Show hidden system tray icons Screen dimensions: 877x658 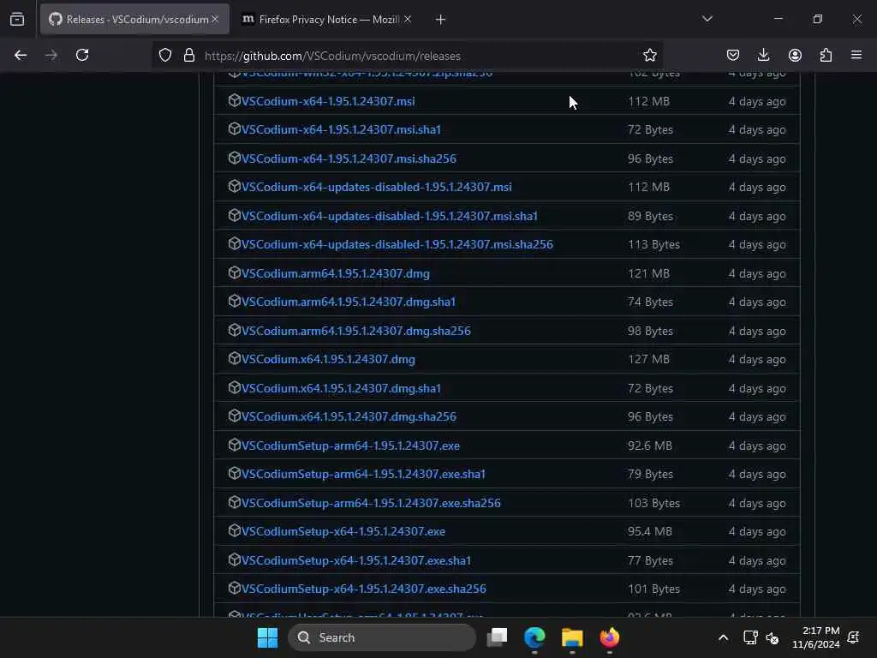click(x=723, y=637)
